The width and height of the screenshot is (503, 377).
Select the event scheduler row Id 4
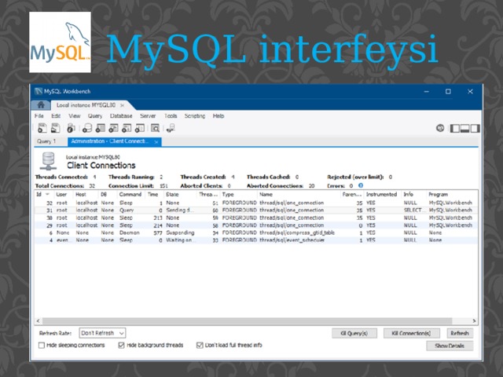pyautogui.click(x=256, y=240)
